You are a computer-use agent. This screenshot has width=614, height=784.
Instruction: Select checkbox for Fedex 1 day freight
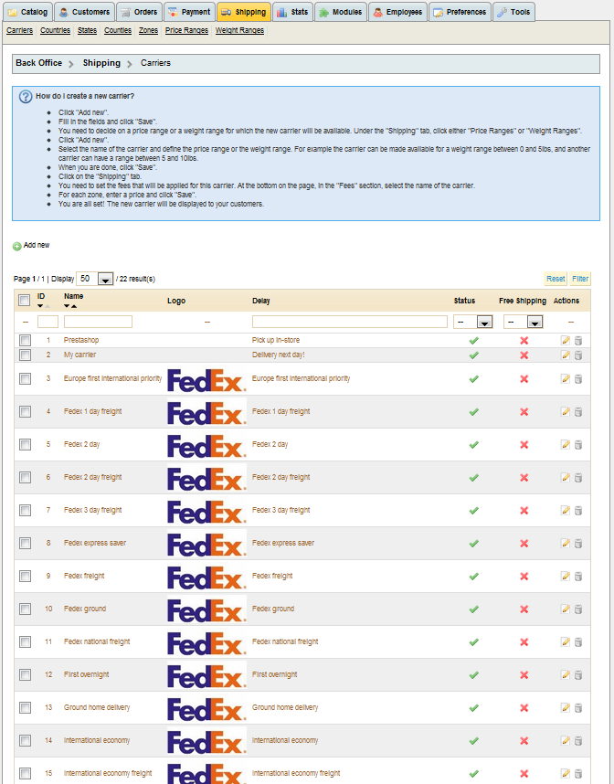25,411
